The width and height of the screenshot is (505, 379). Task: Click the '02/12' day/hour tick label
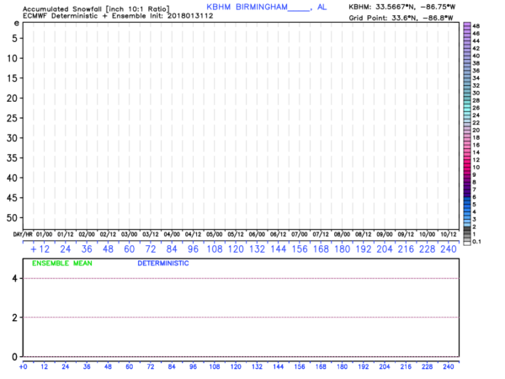108,234
